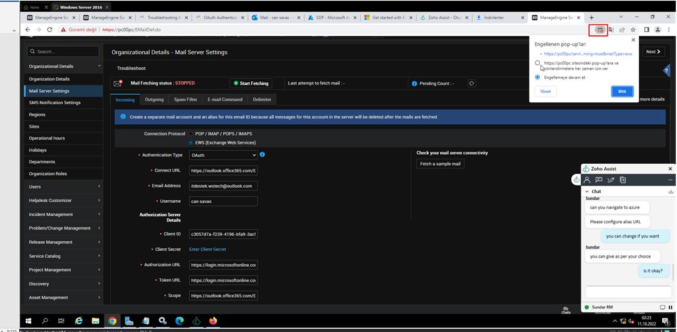Open the Zoho Assist chat bubble icon
Viewport: 677px width, 332px height.
coord(599,180)
